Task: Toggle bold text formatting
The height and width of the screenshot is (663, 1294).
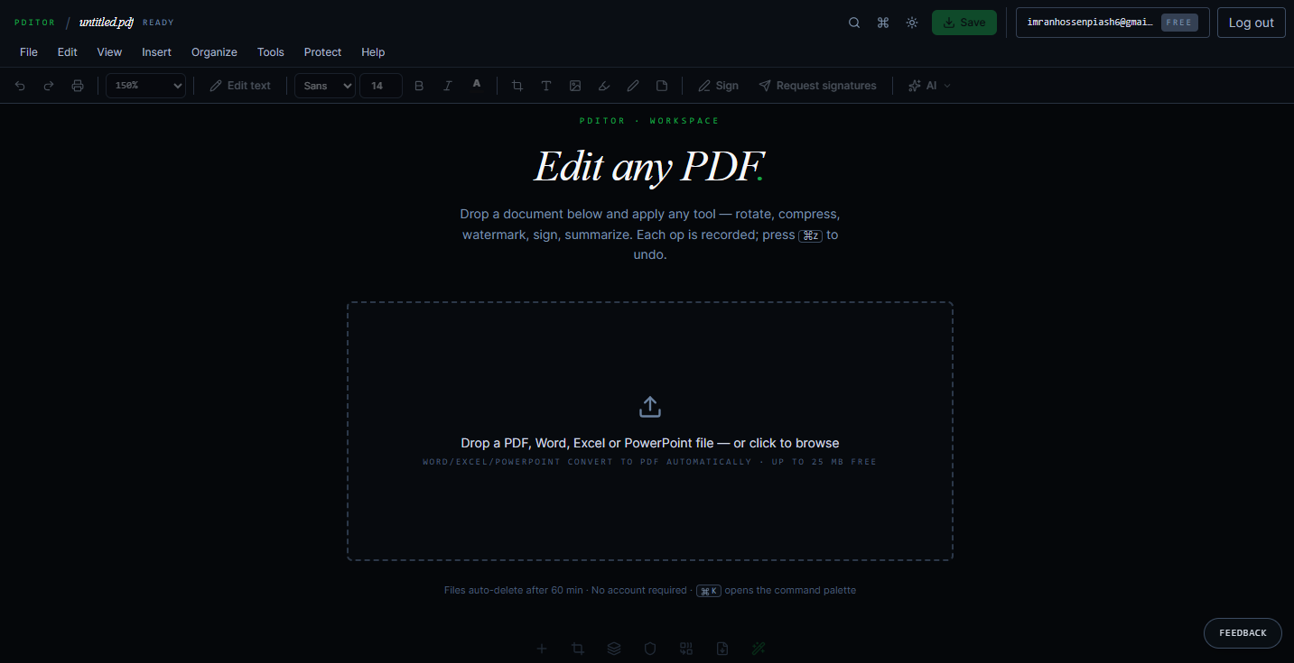Action: coord(419,86)
